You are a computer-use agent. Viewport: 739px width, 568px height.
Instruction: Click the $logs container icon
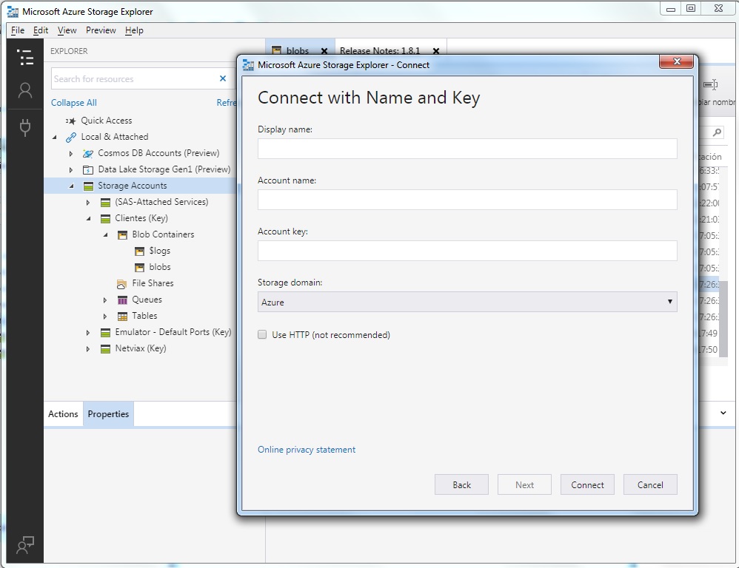(139, 251)
